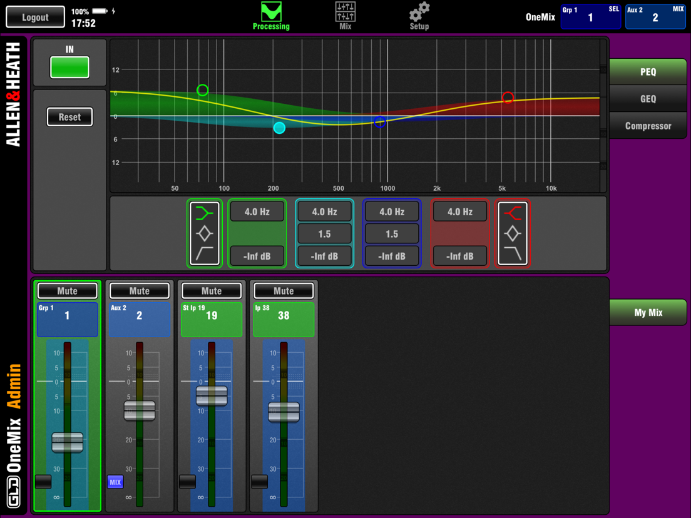Select low shelf filter shape icon
The image size is (691, 518).
(204, 213)
